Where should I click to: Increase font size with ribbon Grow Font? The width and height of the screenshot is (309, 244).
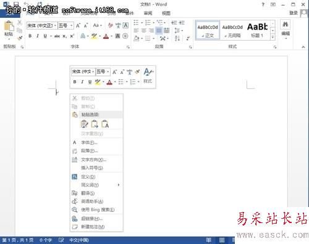click(78, 26)
